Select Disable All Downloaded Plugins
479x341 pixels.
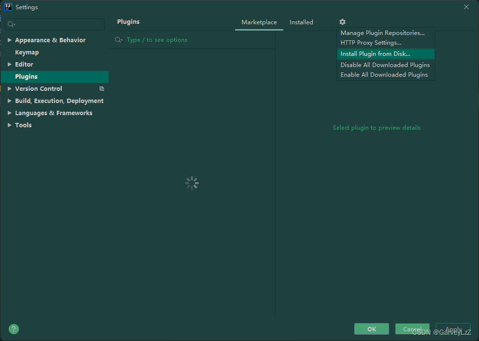pyautogui.click(x=385, y=64)
